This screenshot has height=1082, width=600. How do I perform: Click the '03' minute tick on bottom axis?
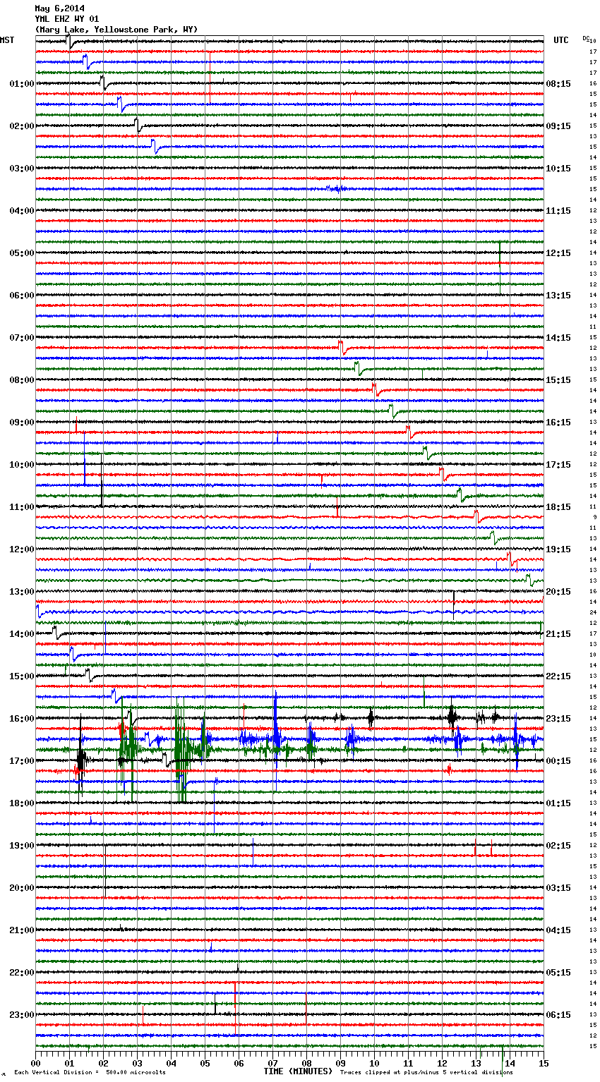point(137,1063)
